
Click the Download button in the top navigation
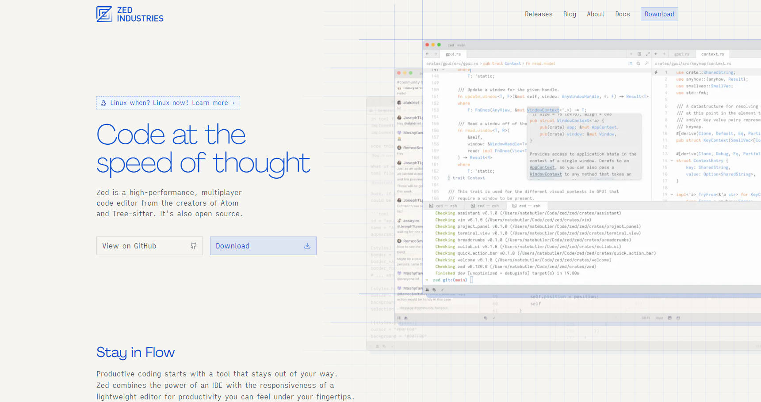pyautogui.click(x=659, y=14)
